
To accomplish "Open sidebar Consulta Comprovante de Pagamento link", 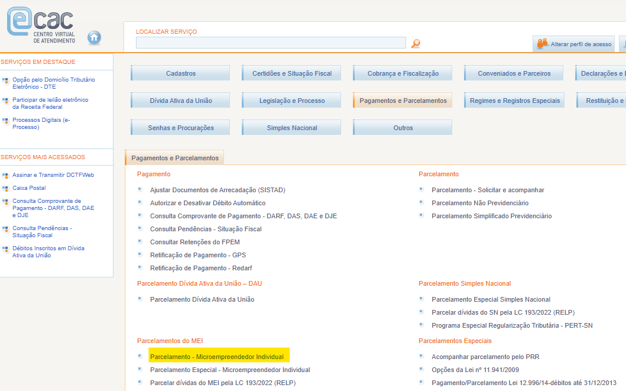I will click(53, 208).
